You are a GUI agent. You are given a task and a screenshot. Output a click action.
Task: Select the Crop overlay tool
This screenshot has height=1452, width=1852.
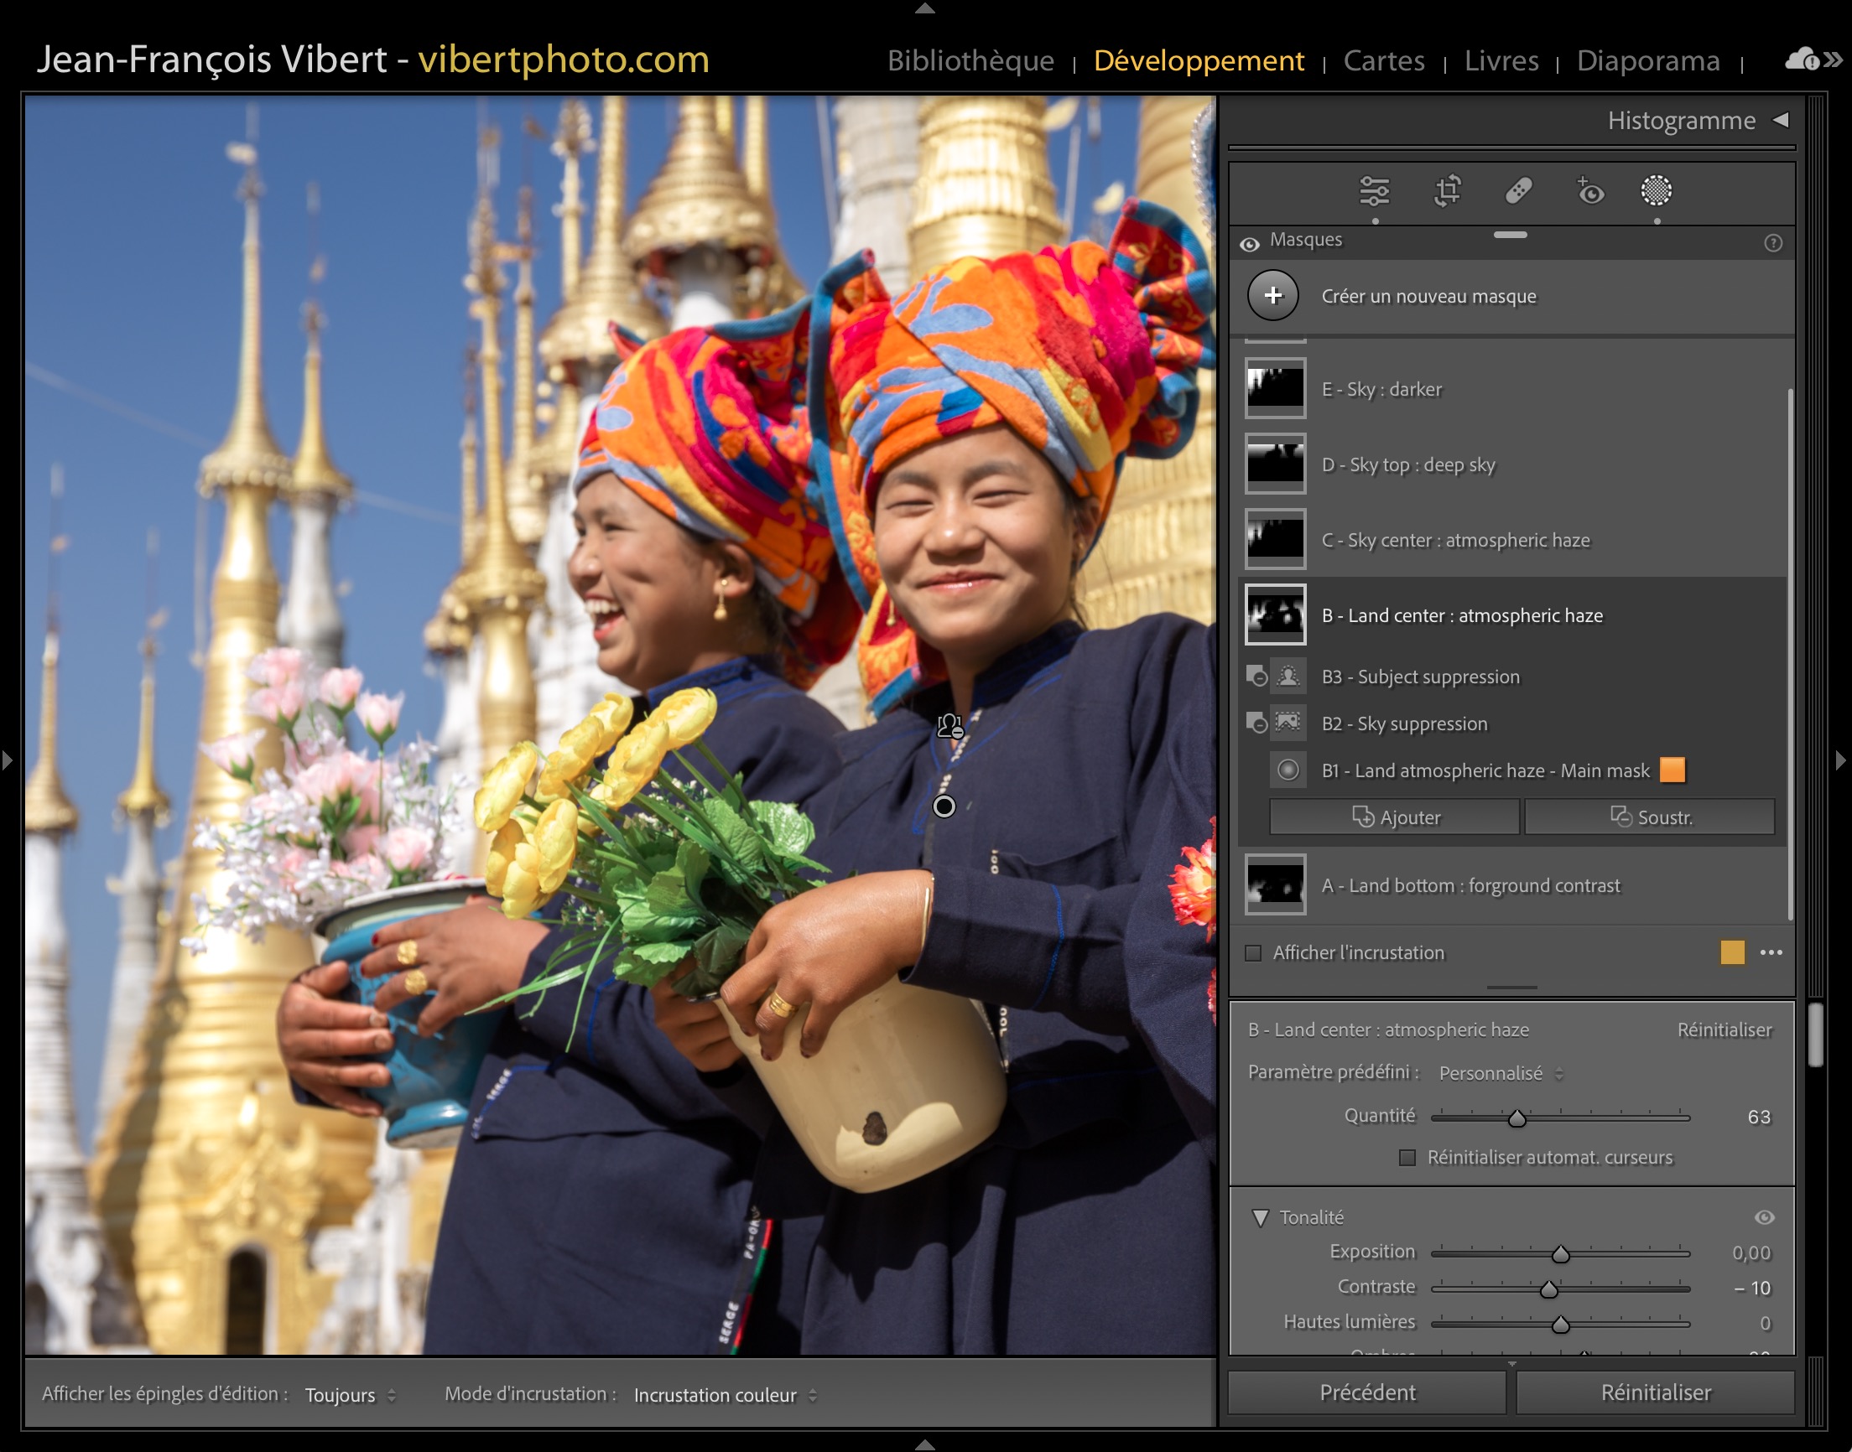coord(1447,190)
